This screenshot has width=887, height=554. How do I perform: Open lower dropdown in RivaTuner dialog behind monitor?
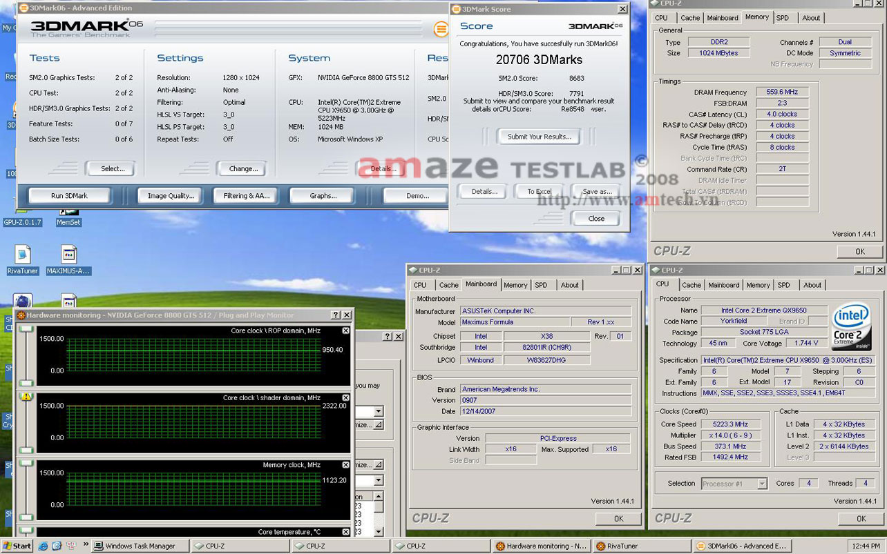point(378,480)
